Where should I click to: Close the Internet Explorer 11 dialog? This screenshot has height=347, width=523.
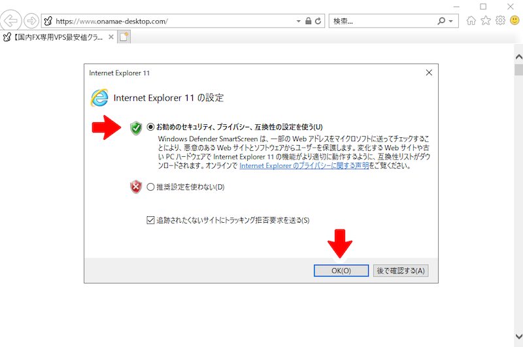[429, 73]
